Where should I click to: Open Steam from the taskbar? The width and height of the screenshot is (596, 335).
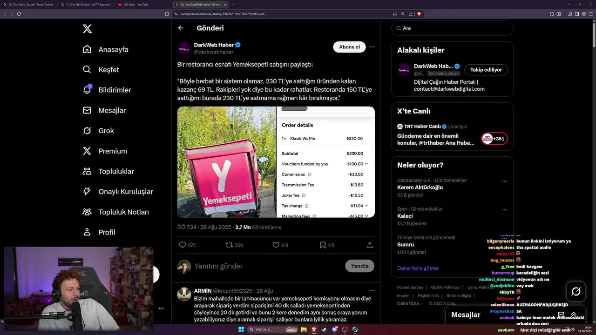[324, 329]
